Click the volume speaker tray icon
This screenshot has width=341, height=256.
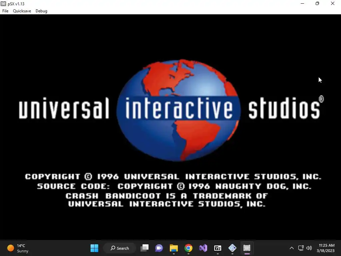pyautogui.click(x=309, y=248)
